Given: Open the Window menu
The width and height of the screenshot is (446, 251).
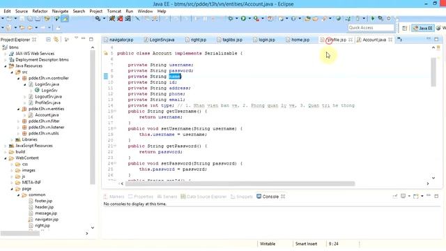Looking at the screenshot, I should click(145, 11).
